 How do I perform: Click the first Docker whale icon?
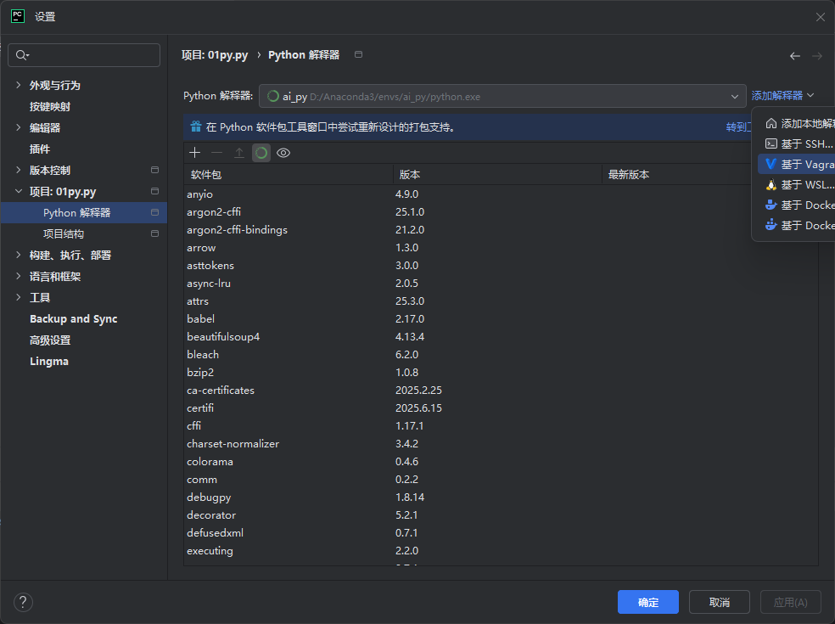(x=771, y=205)
